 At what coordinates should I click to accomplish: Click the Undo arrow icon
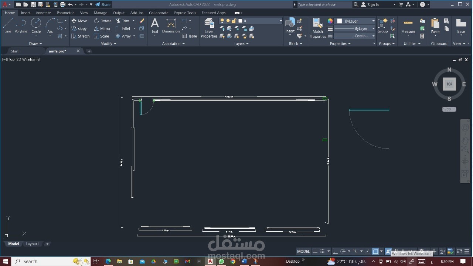pyautogui.click(x=70, y=4)
